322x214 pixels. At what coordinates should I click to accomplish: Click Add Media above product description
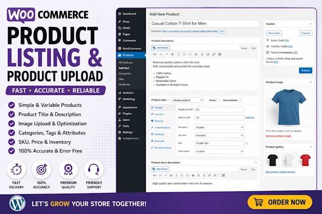coord(161,48)
